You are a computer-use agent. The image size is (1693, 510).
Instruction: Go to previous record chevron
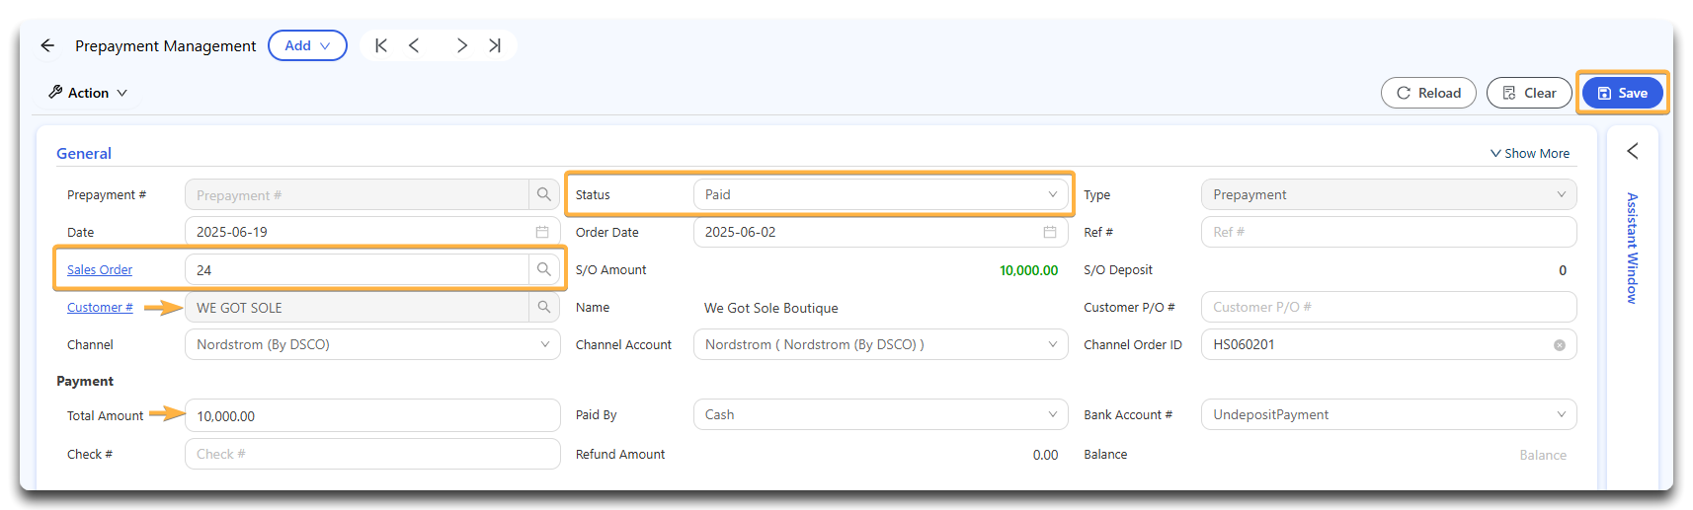click(x=414, y=45)
